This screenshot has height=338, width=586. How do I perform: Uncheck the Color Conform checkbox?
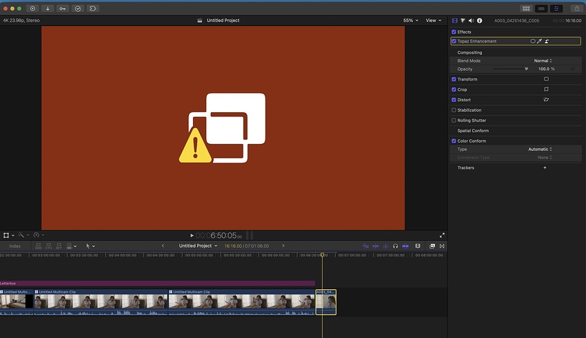(x=454, y=141)
